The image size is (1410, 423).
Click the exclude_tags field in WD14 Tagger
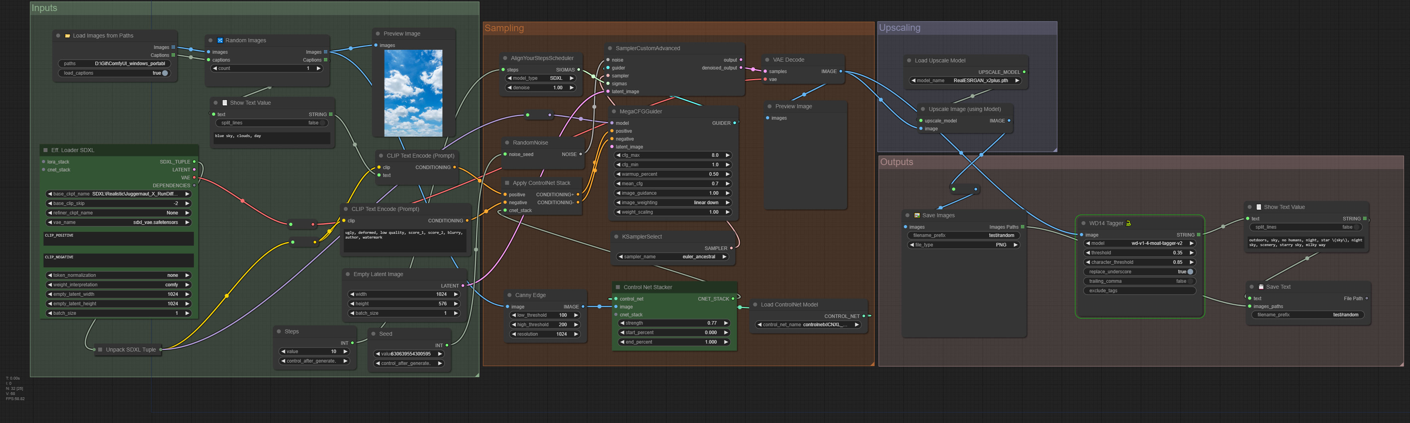click(x=1139, y=291)
